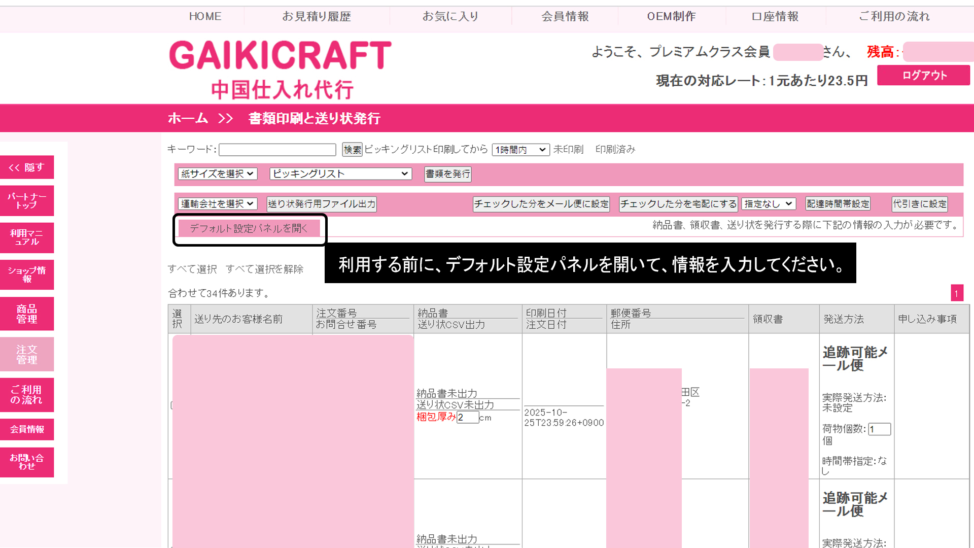Click すべて選択 link
This screenshot has width=974, height=548.
pyautogui.click(x=192, y=269)
